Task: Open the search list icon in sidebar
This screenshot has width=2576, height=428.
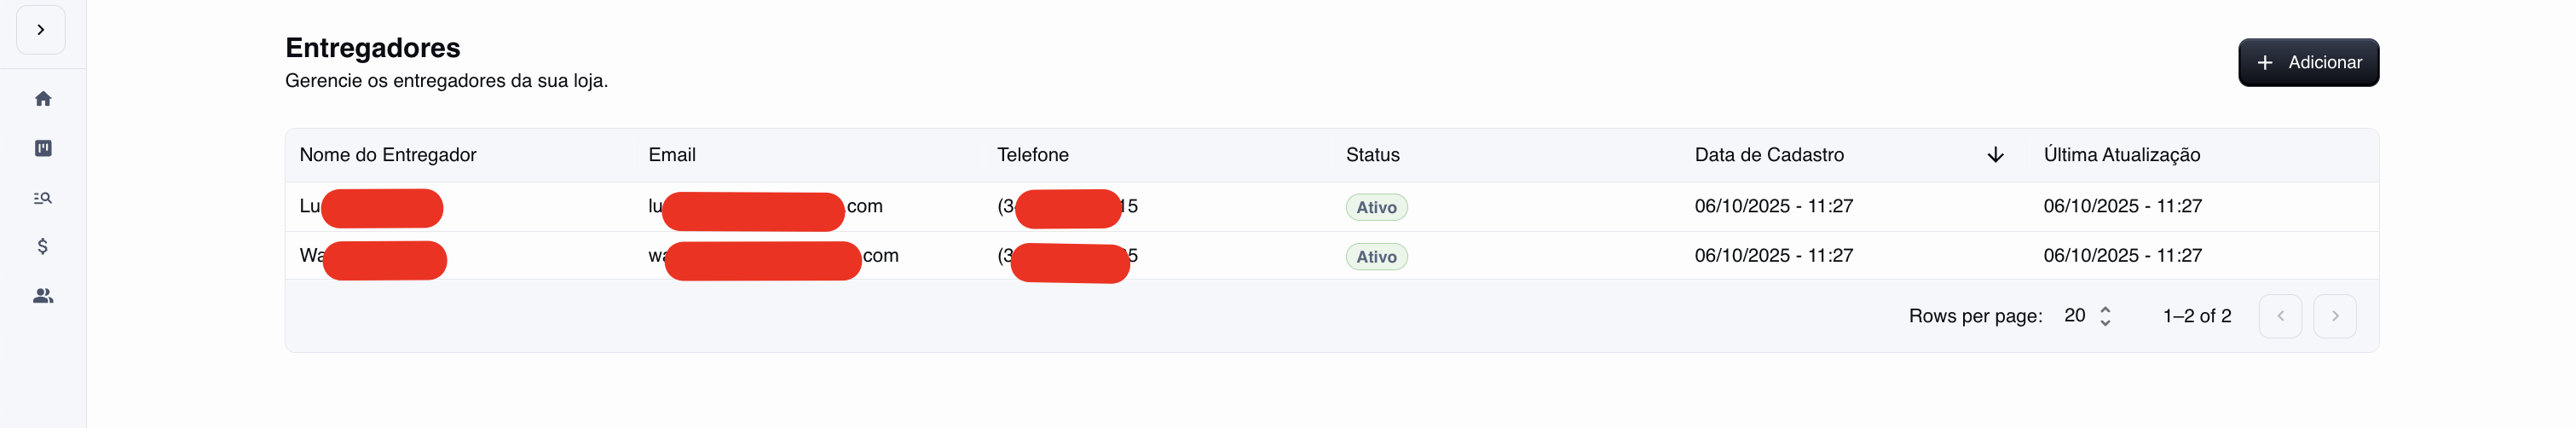Action: pos(43,198)
